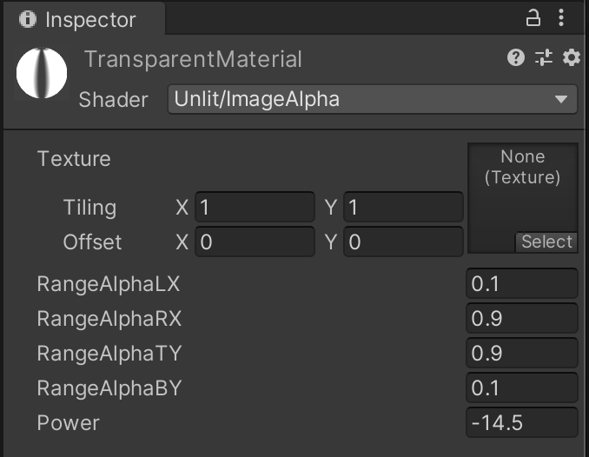
Task: Open the Unlit/ImageAlpha shader dropdown
Action: [373, 99]
